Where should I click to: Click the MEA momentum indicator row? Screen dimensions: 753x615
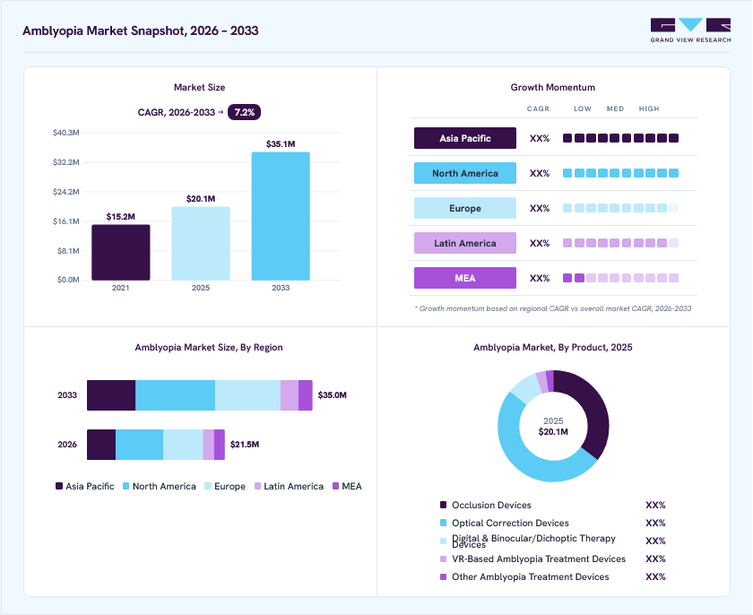(620, 278)
